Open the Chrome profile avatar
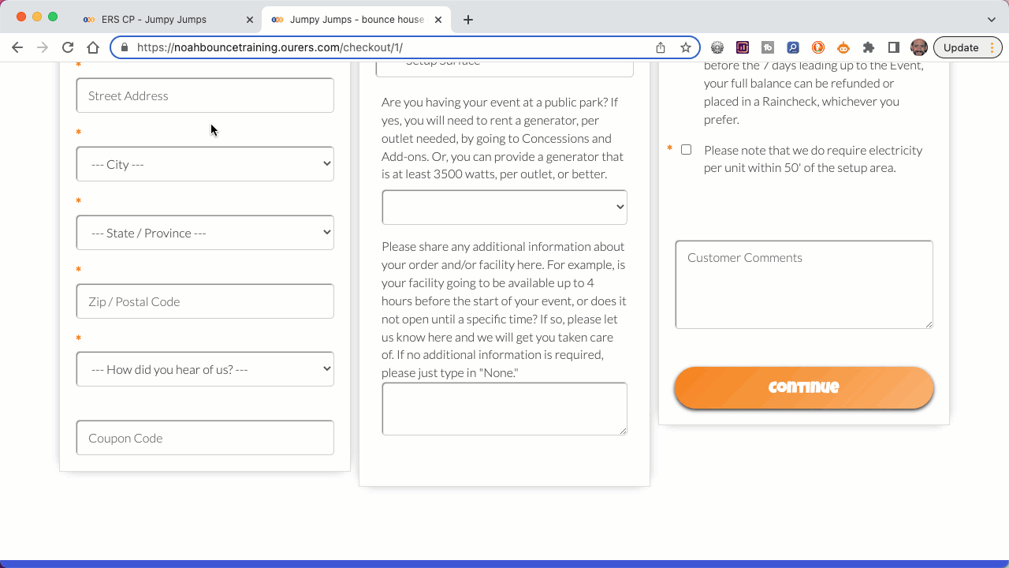The width and height of the screenshot is (1009, 568). [x=919, y=47]
